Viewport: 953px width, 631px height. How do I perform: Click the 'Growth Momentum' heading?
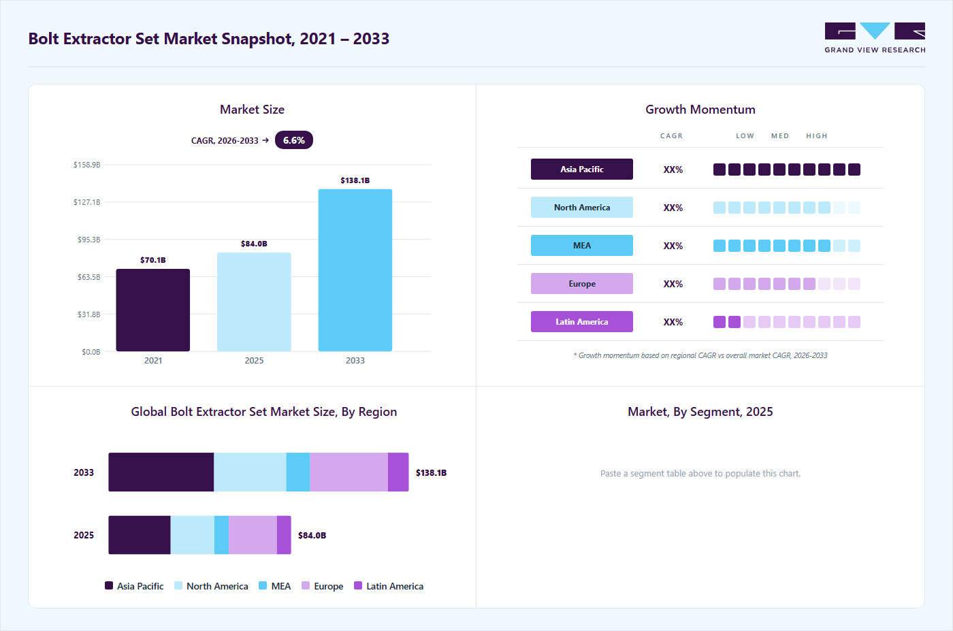700,110
